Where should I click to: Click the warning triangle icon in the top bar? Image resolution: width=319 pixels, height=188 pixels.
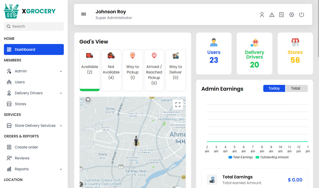[x=272, y=15]
